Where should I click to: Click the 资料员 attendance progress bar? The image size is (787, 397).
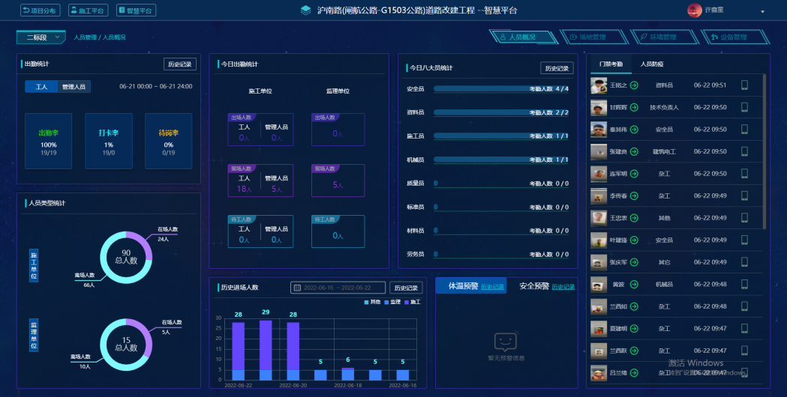pyautogui.click(x=501, y=112)
